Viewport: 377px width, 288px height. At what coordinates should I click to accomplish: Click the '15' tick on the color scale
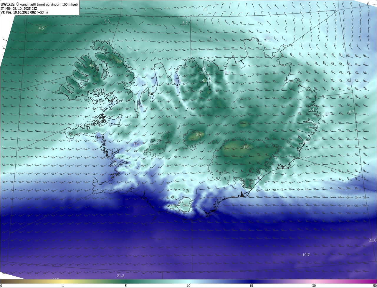251,286
